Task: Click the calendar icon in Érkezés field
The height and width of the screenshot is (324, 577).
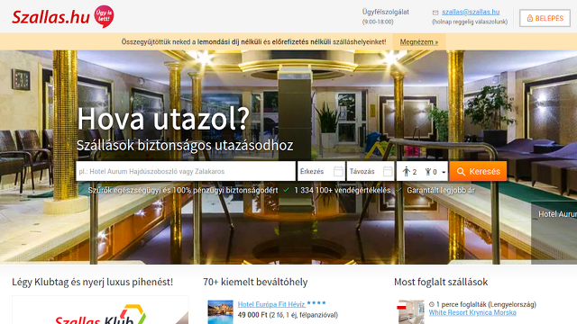Action: point(338,171)
